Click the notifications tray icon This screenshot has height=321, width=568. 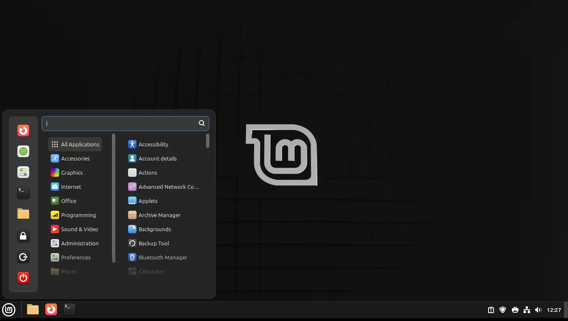(491, 310)
